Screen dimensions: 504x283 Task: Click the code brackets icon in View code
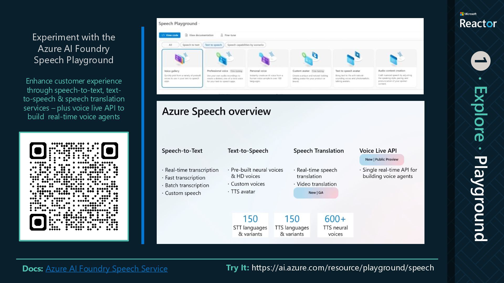[163, 35]
